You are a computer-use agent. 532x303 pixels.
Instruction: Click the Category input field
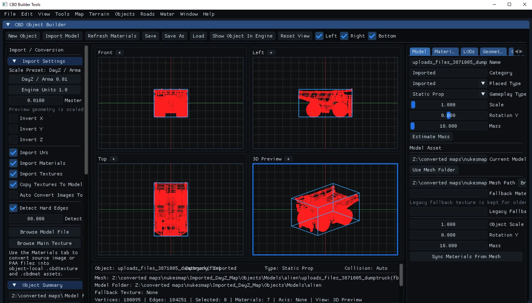[x=448, y=73]
